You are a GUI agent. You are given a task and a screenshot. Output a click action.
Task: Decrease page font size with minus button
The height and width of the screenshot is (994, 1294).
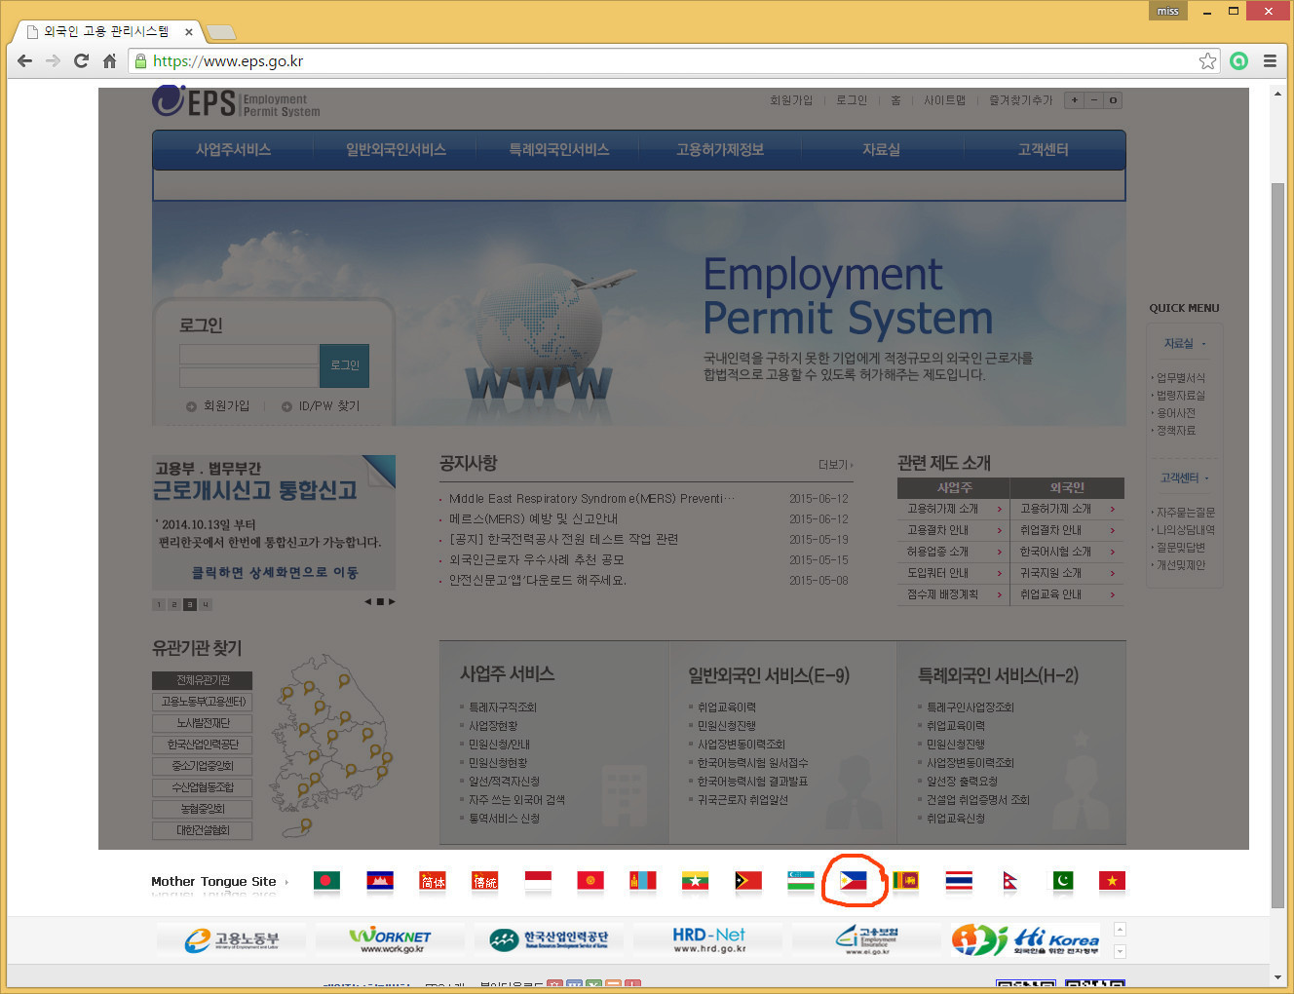click(x=1093, y=100)
